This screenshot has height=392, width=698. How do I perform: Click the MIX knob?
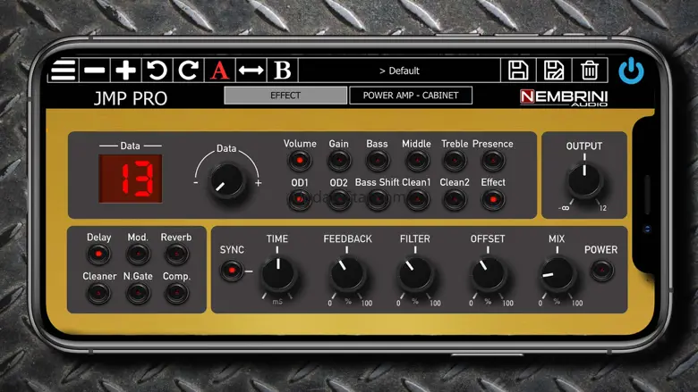[557, 273]
